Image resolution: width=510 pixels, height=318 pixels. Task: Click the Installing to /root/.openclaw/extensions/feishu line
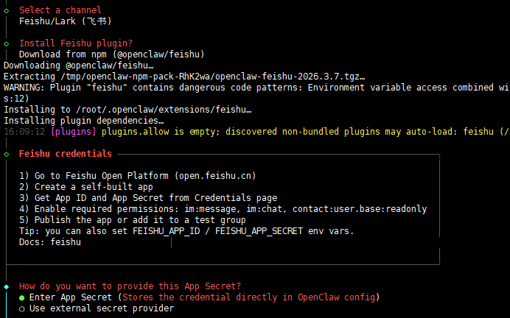tap(128, 110)
